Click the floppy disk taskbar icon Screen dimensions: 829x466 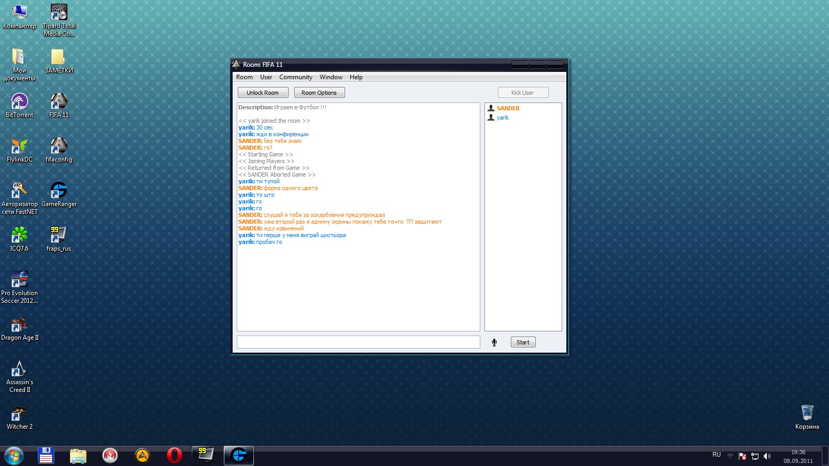point(46,456)
